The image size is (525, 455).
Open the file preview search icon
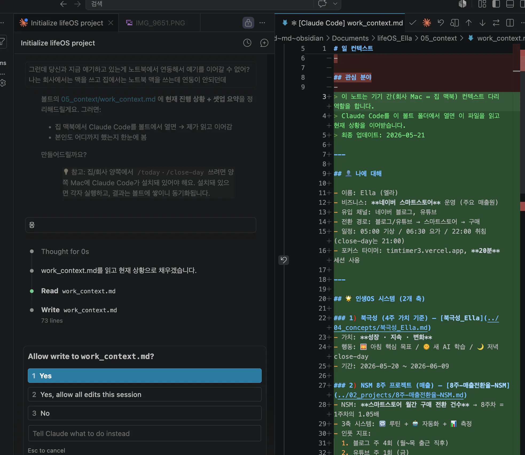click(455, 23)
